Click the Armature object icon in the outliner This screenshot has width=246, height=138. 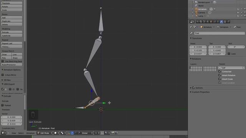click(196, 9)
